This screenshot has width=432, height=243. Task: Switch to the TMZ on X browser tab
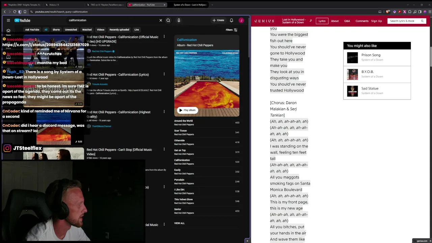tap(105, 5)
